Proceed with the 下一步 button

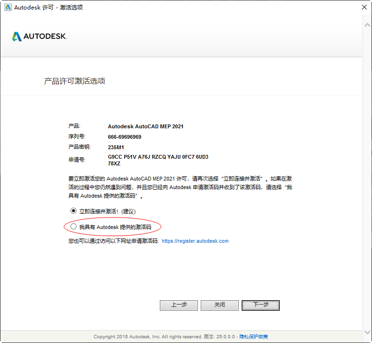[x=261, y=305]
